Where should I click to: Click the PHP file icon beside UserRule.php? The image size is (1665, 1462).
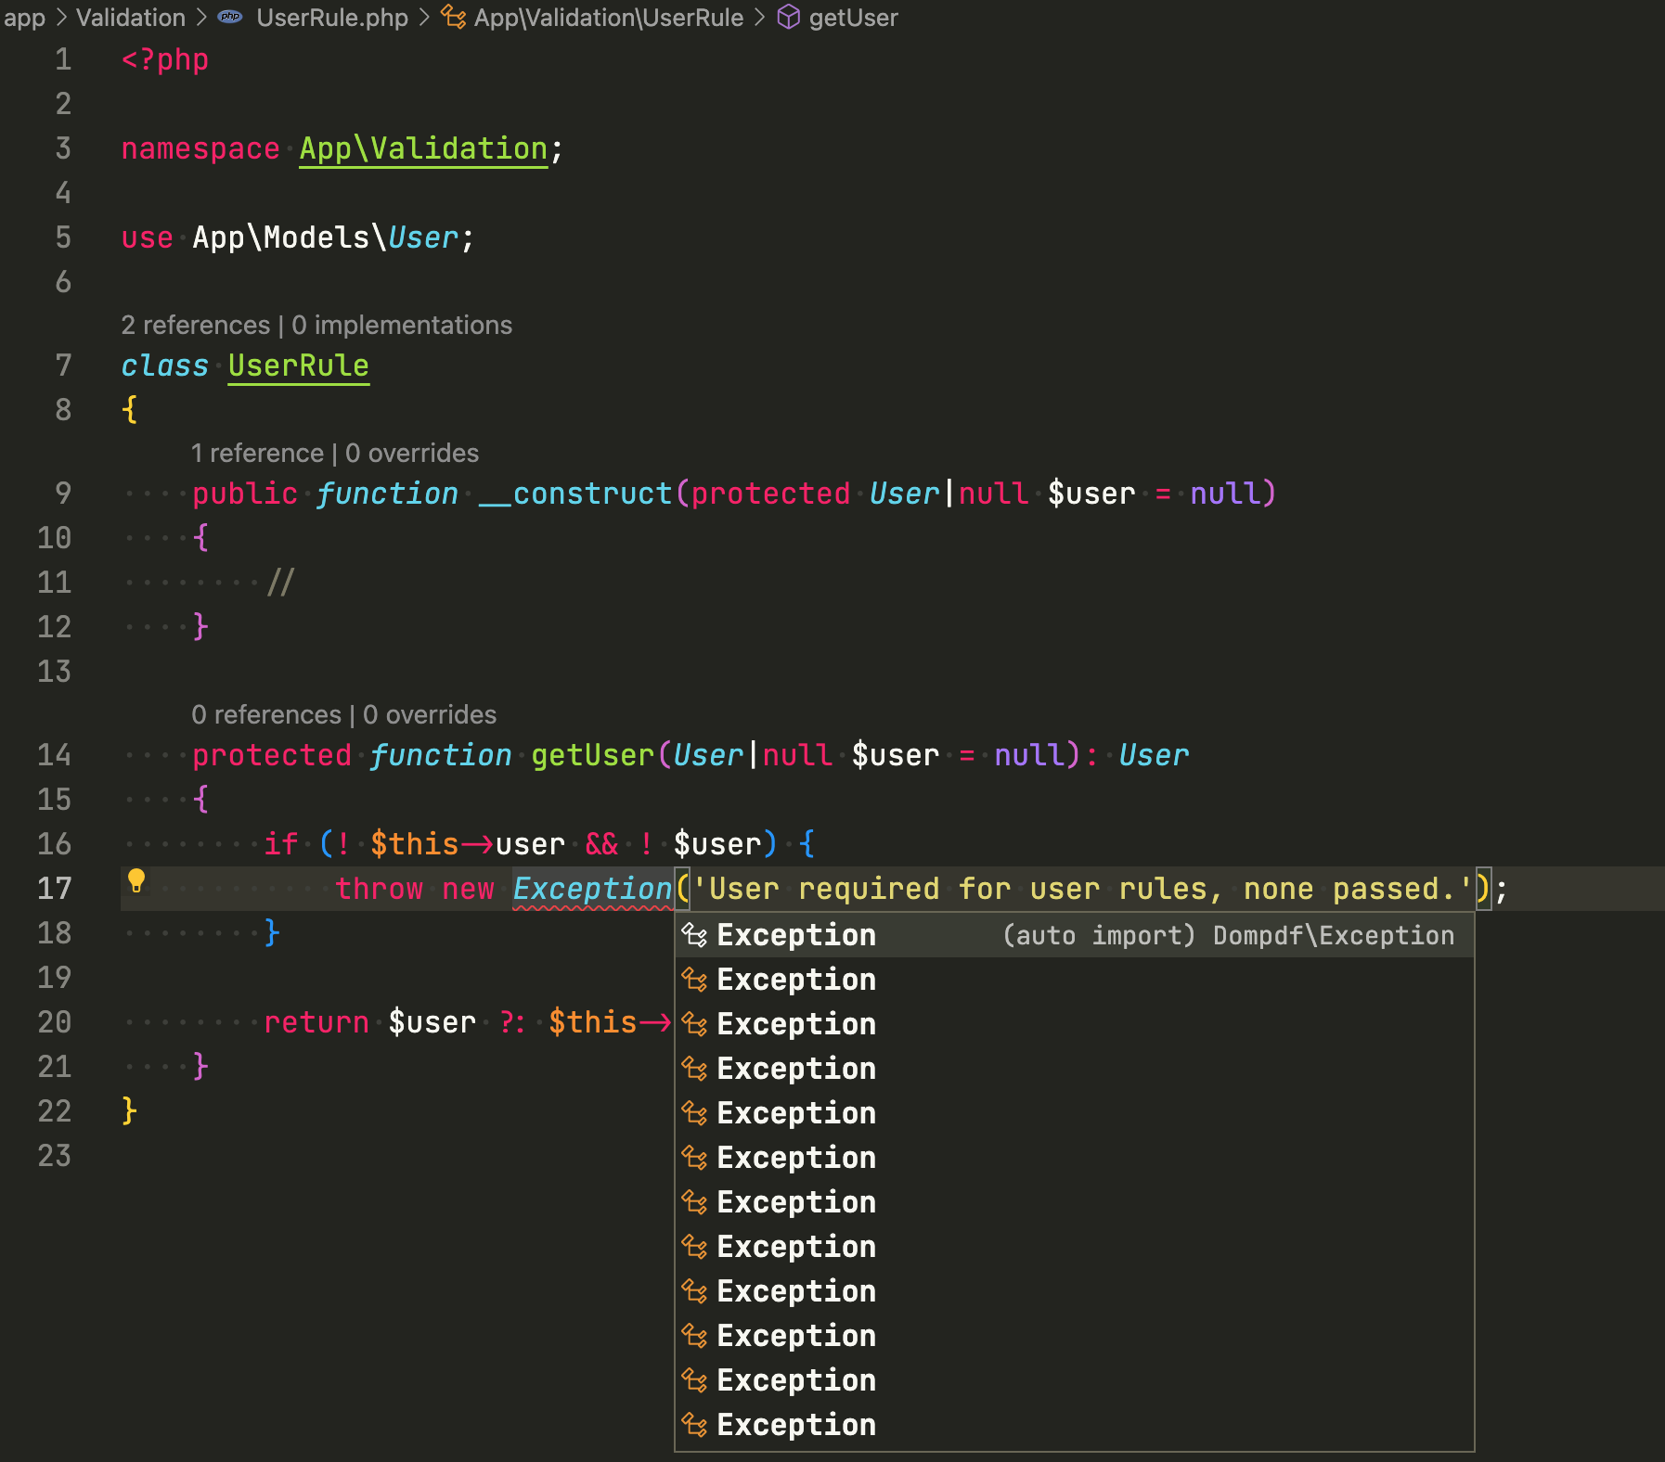[227, 17]
